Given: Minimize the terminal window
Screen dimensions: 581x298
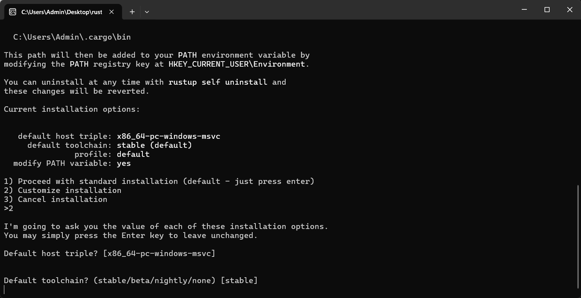Looking at the screenshot, I should (x=524, y=9).
